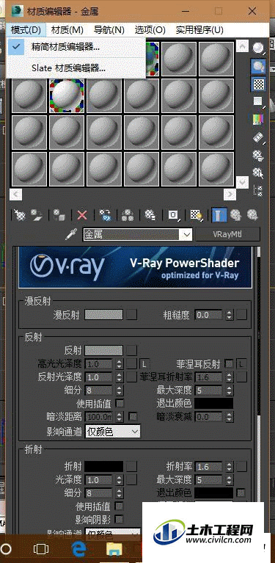Click the Make Unique icon
The image size is (275, 563).
128,215
